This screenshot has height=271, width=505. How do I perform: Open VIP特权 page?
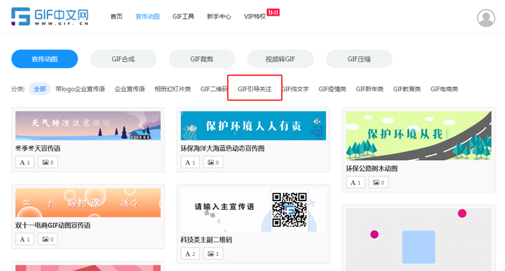pos(255,16)
